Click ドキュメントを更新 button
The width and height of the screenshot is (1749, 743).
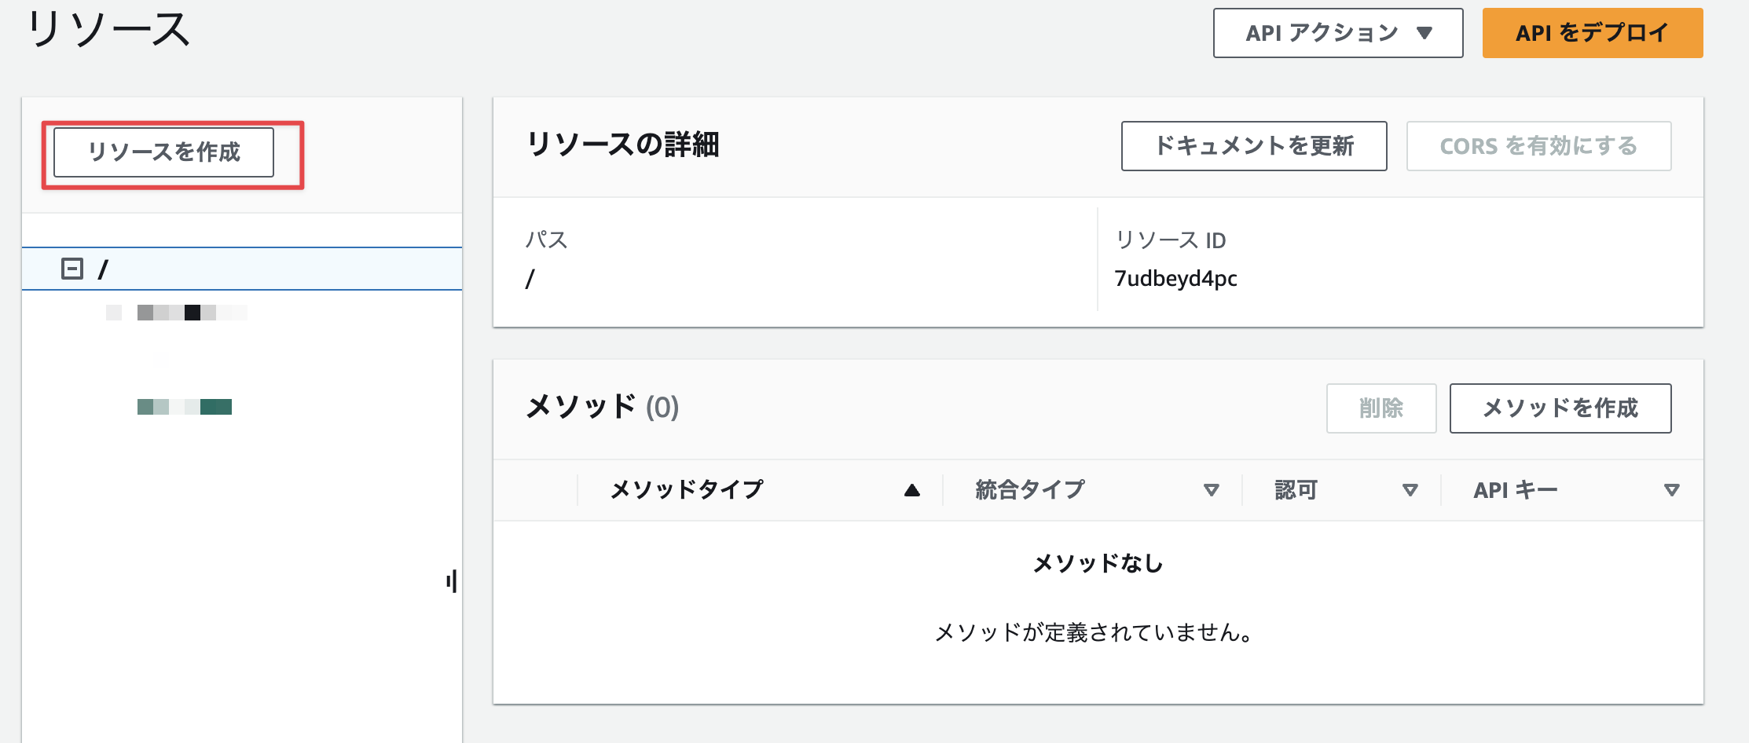click(1254, 146)
